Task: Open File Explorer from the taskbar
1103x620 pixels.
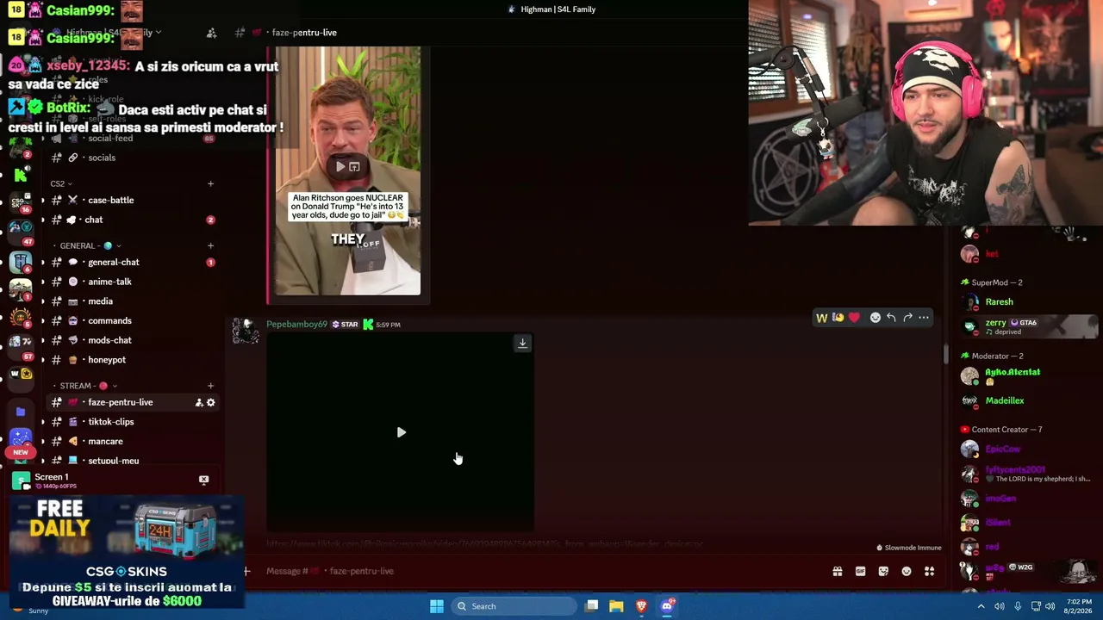Action: [x=616, y=606]
